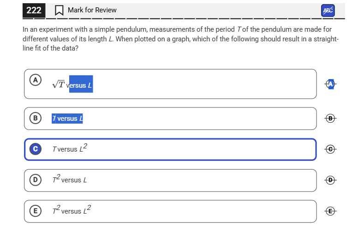This screenshot has height=232, width=352.
Task: Click the "T versus L²" answer text
Action: coord(70,149)
